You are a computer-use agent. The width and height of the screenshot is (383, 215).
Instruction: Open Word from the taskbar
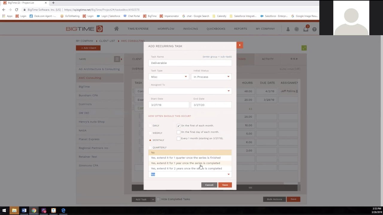[x=24, y=211]
